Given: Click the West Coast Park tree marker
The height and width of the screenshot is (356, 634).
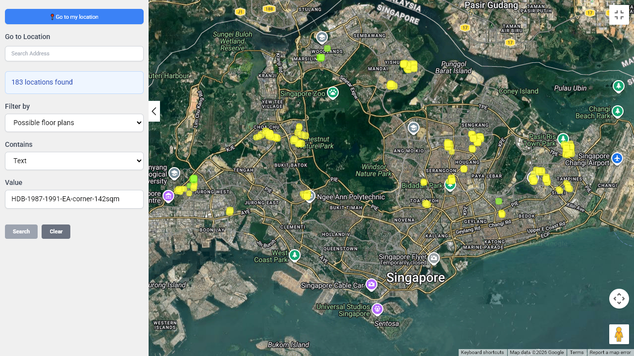Looking at the screenshot, I should pyautogui.click(x=295, y=255).
